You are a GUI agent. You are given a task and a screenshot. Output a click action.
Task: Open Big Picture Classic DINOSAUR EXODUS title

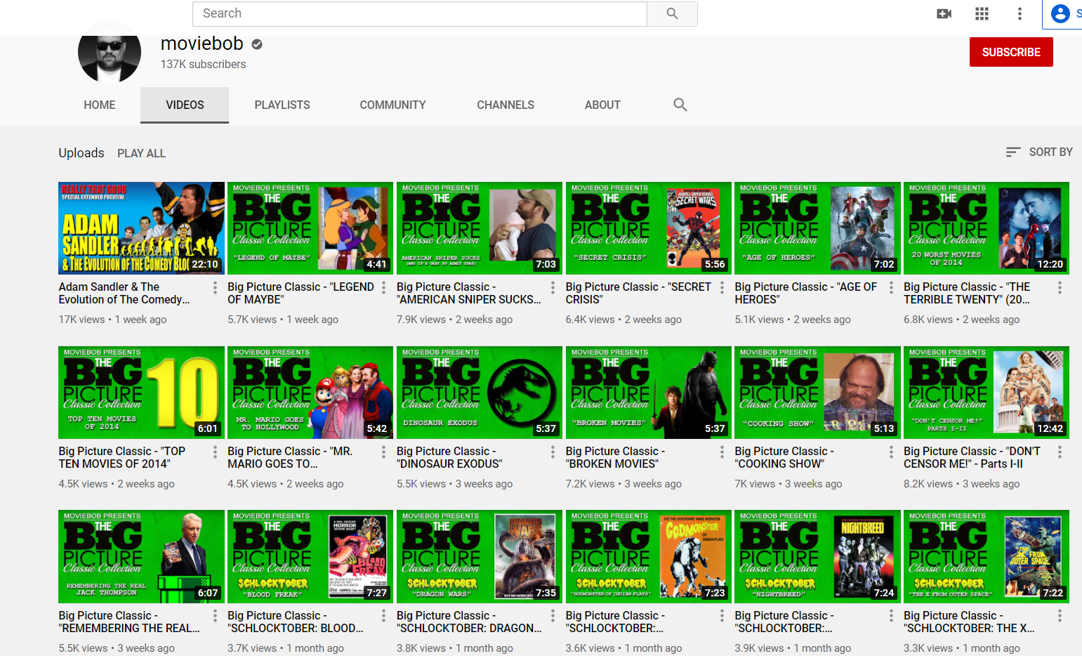pyautogui.click(x=449, y=457)
